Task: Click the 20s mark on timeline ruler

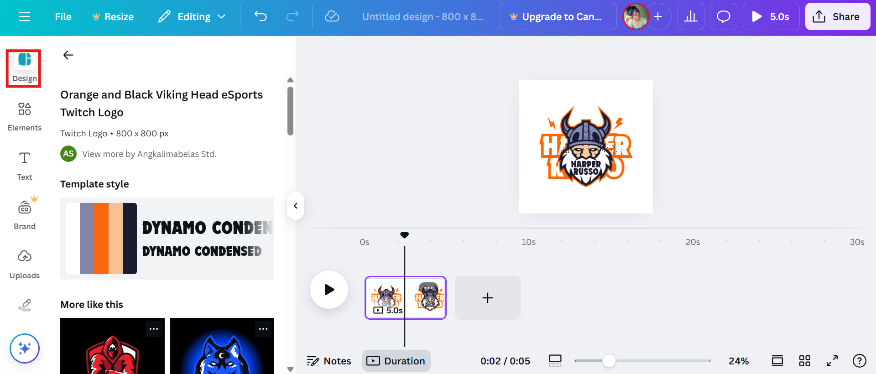Action: pos(693,242)
